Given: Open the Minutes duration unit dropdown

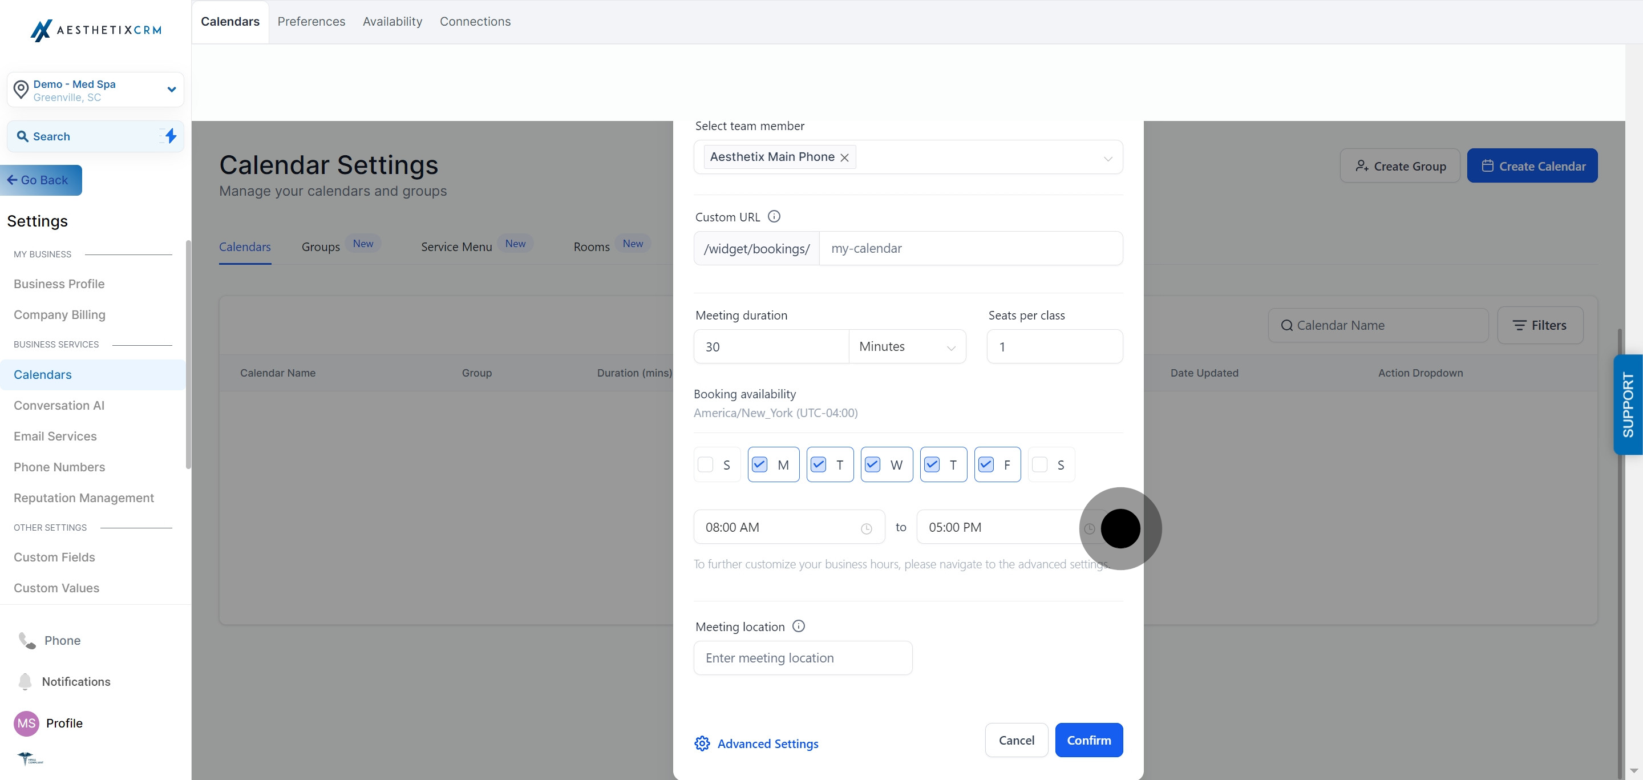Looking at the screenshot, I should click(x=907, y=346).
